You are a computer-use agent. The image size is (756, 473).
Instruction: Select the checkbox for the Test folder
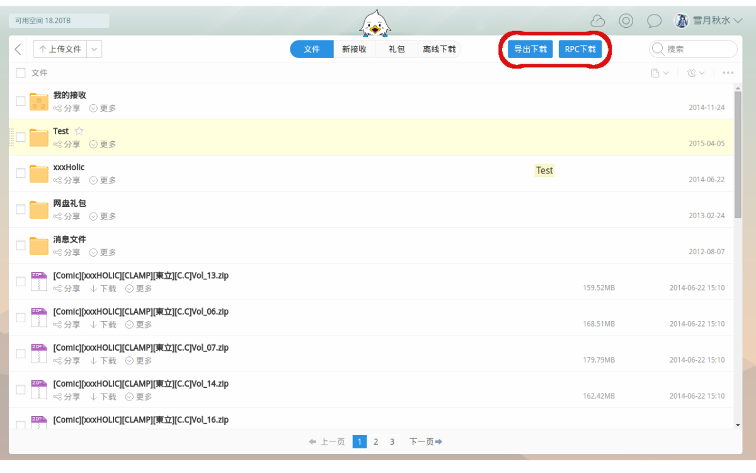(x=20, y=136)
